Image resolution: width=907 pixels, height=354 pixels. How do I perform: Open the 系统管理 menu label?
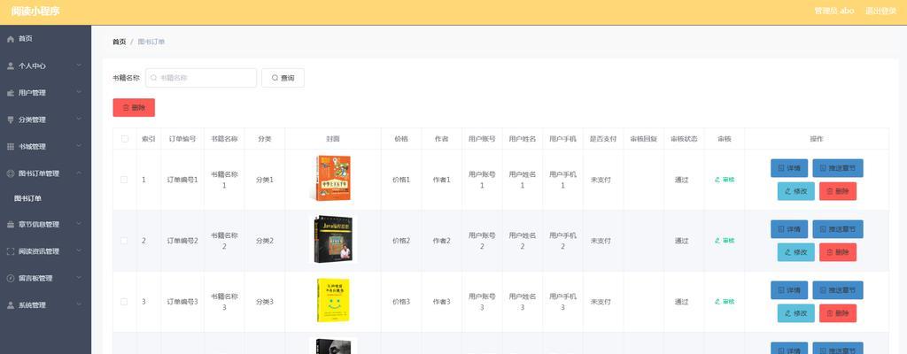[x=32, y=305]
